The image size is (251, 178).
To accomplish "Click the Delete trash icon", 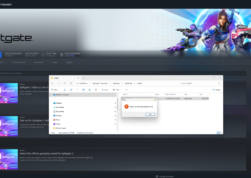I will 96,90.
